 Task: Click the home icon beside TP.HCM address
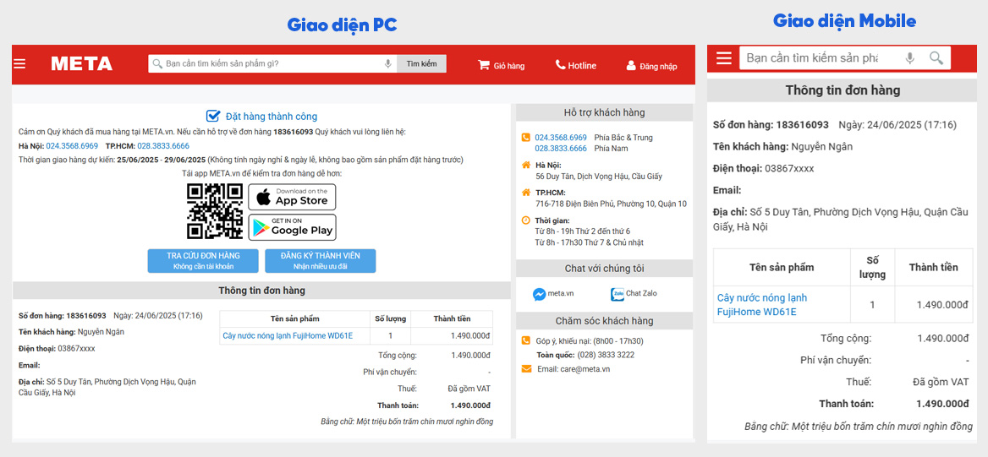(526, 192)
